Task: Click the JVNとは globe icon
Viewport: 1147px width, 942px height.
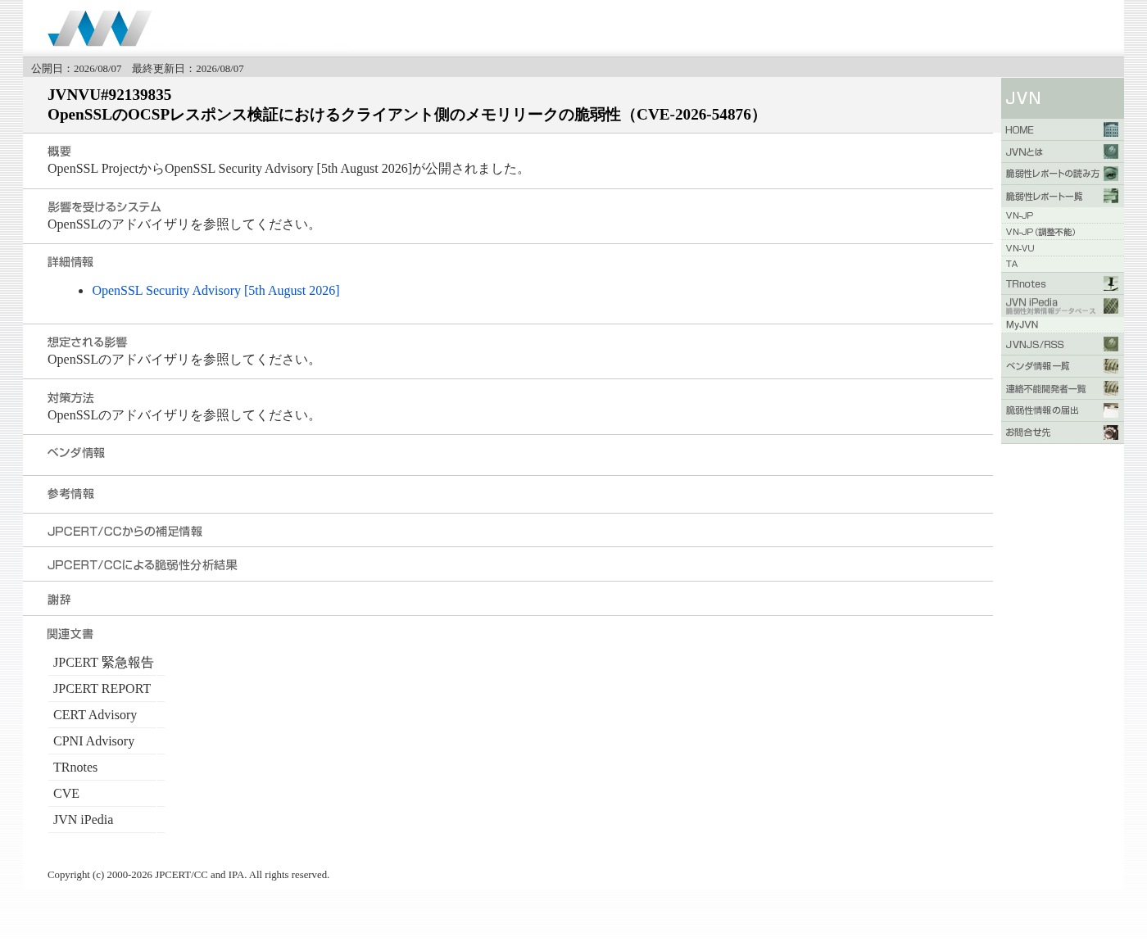Action: [x=1111, y=152]
